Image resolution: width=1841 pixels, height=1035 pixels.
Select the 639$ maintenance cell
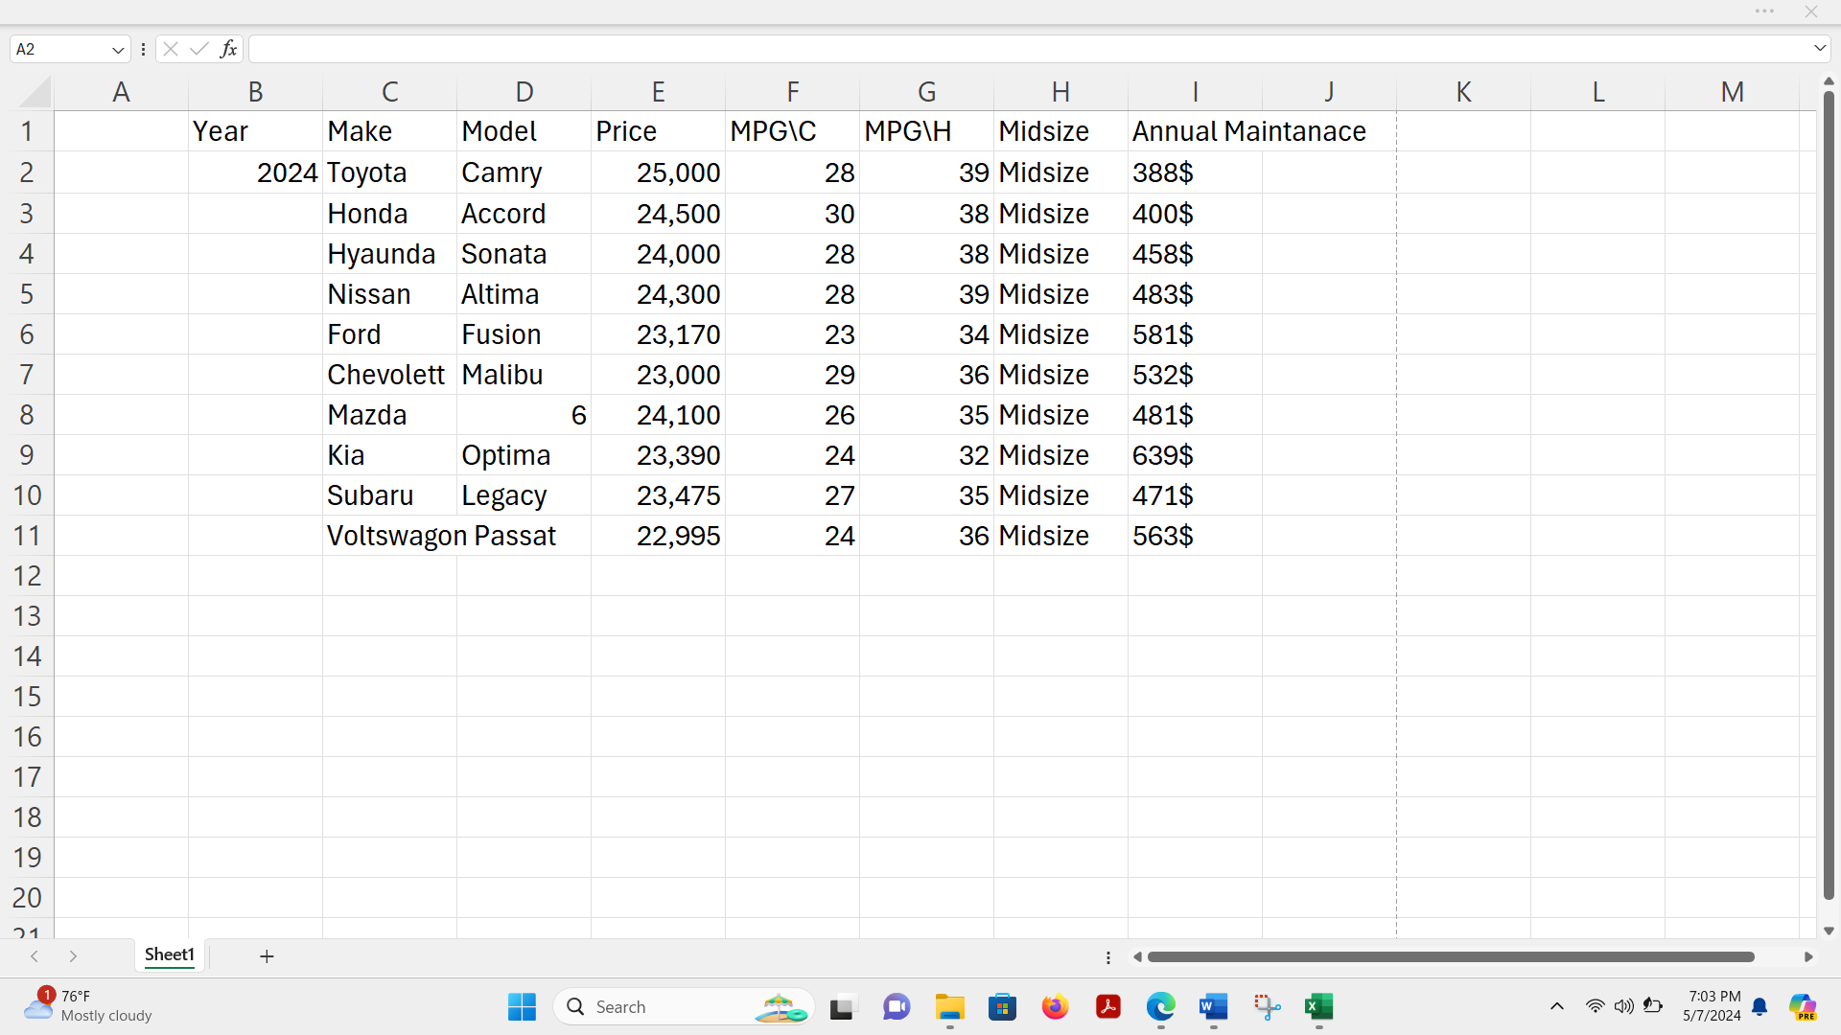click(x=1195, y=455)
